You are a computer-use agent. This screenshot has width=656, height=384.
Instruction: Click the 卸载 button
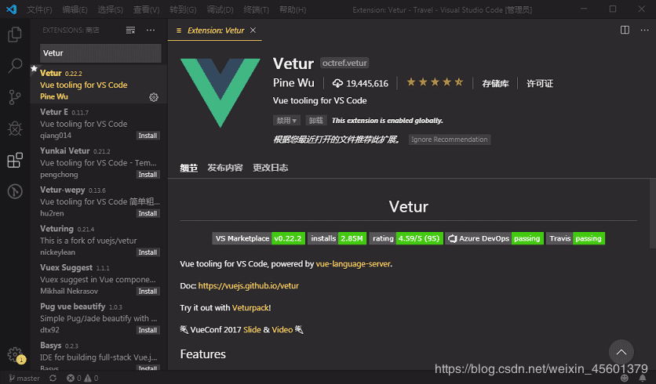click(315, 121)
